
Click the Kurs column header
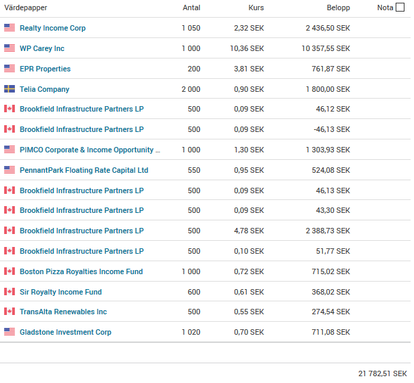(x=256, y=7)
